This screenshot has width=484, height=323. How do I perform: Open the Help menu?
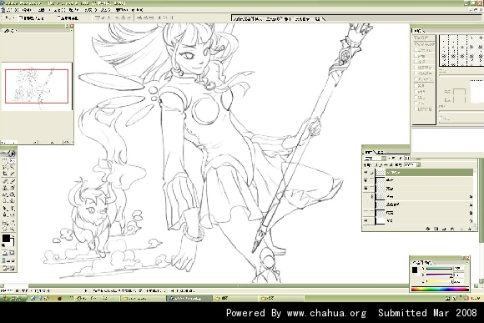click(x=138, y=10)
